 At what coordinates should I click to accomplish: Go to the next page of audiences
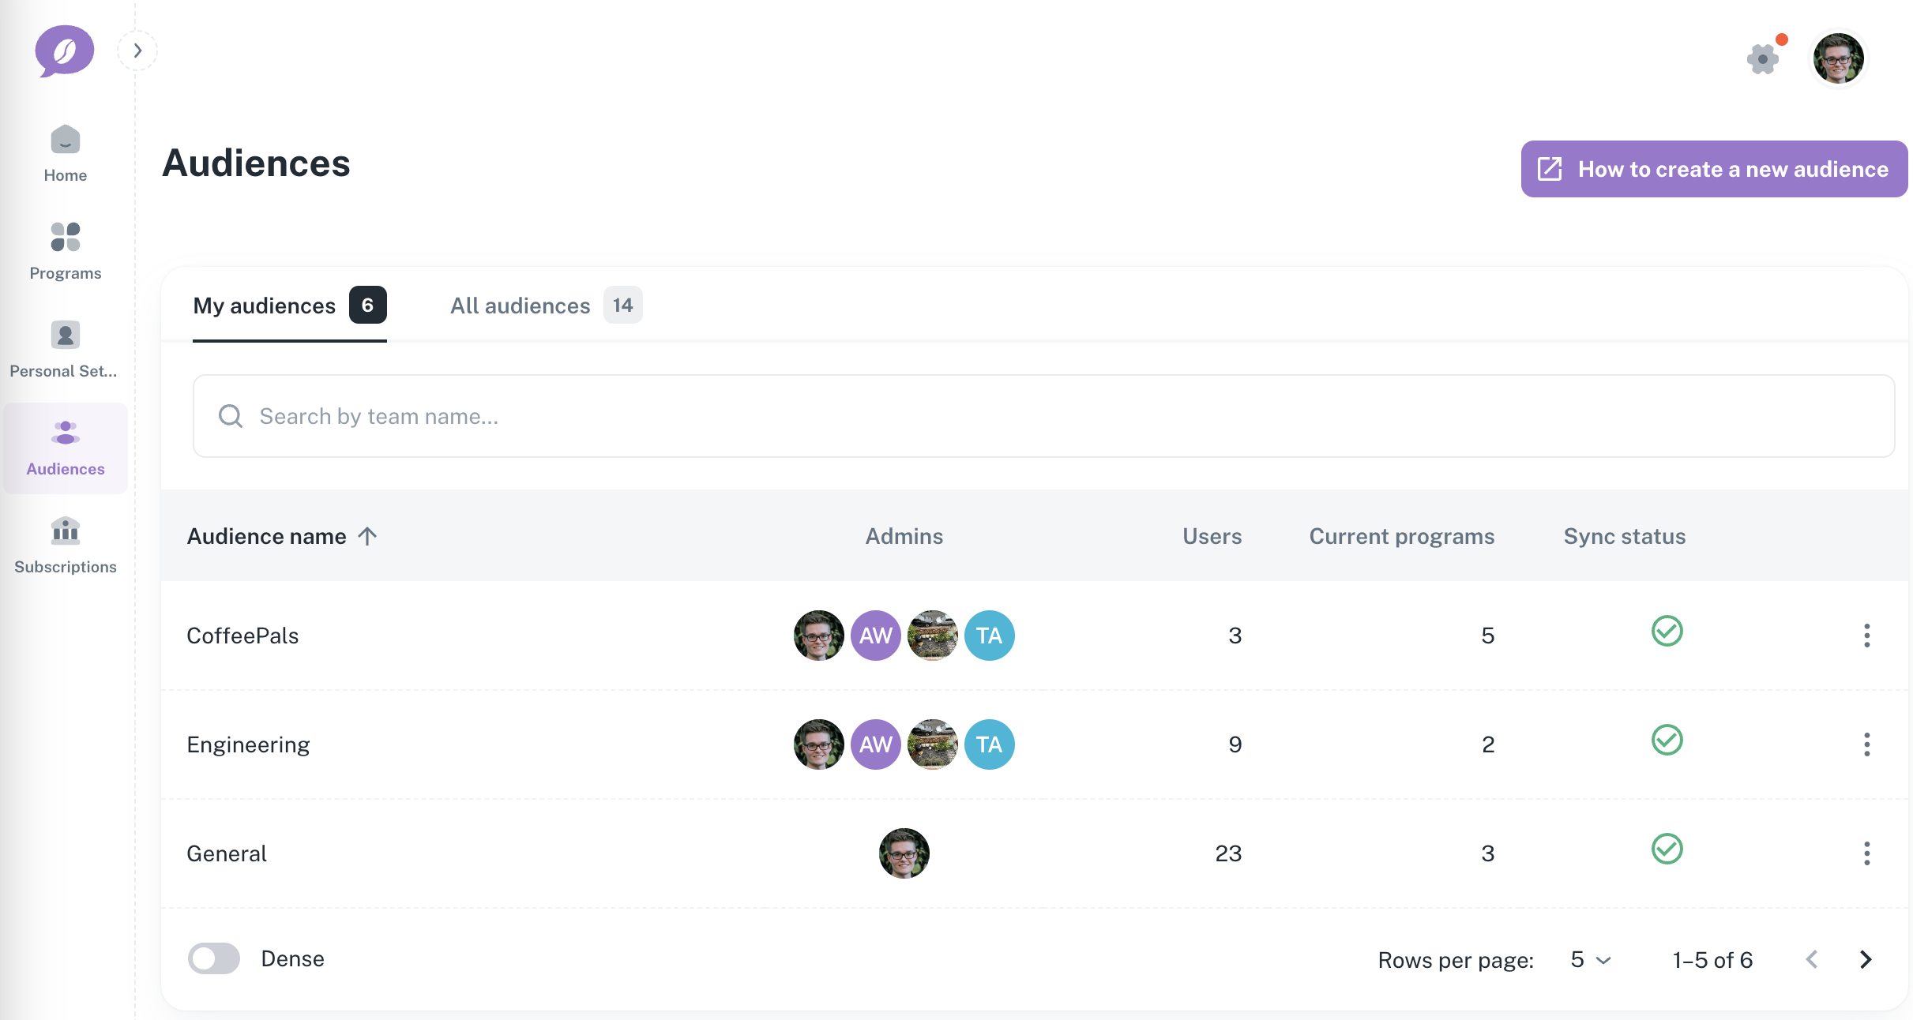(1866, 959)
